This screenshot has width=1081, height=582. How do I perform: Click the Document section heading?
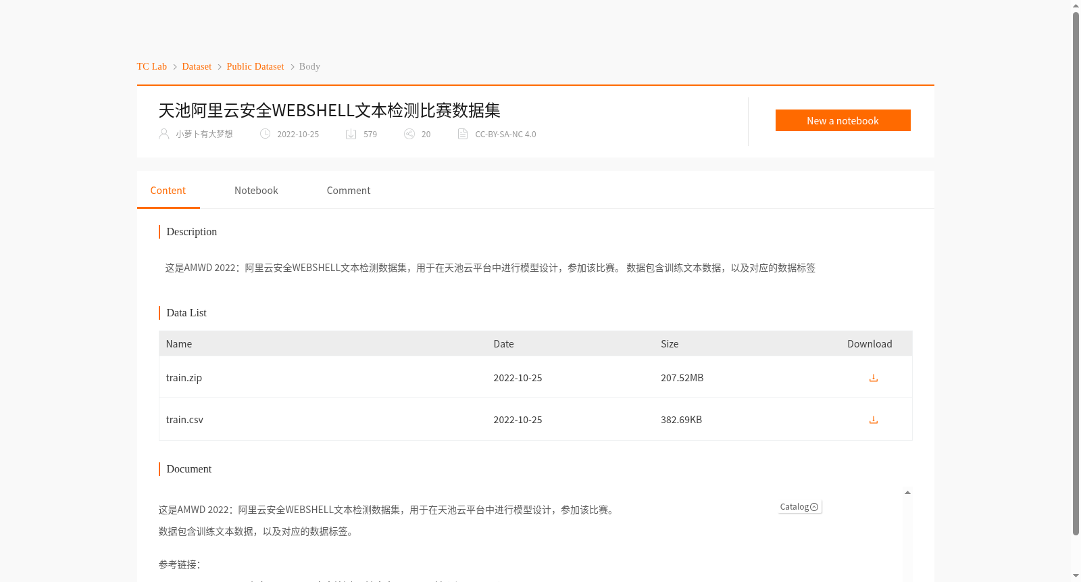click(188, 469)
